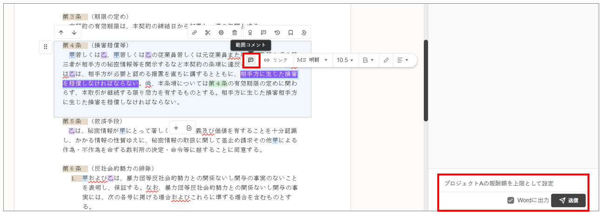The width and height of the screenshot is (602, 214).
Task: Open block settings gear icon
Action: pyautogui.click(x=221, y=33)
